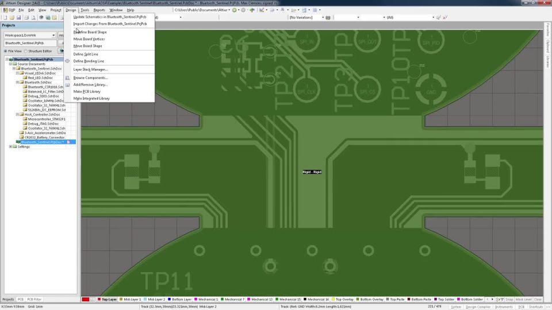Select the Top Layer tab

pos(107,300)
